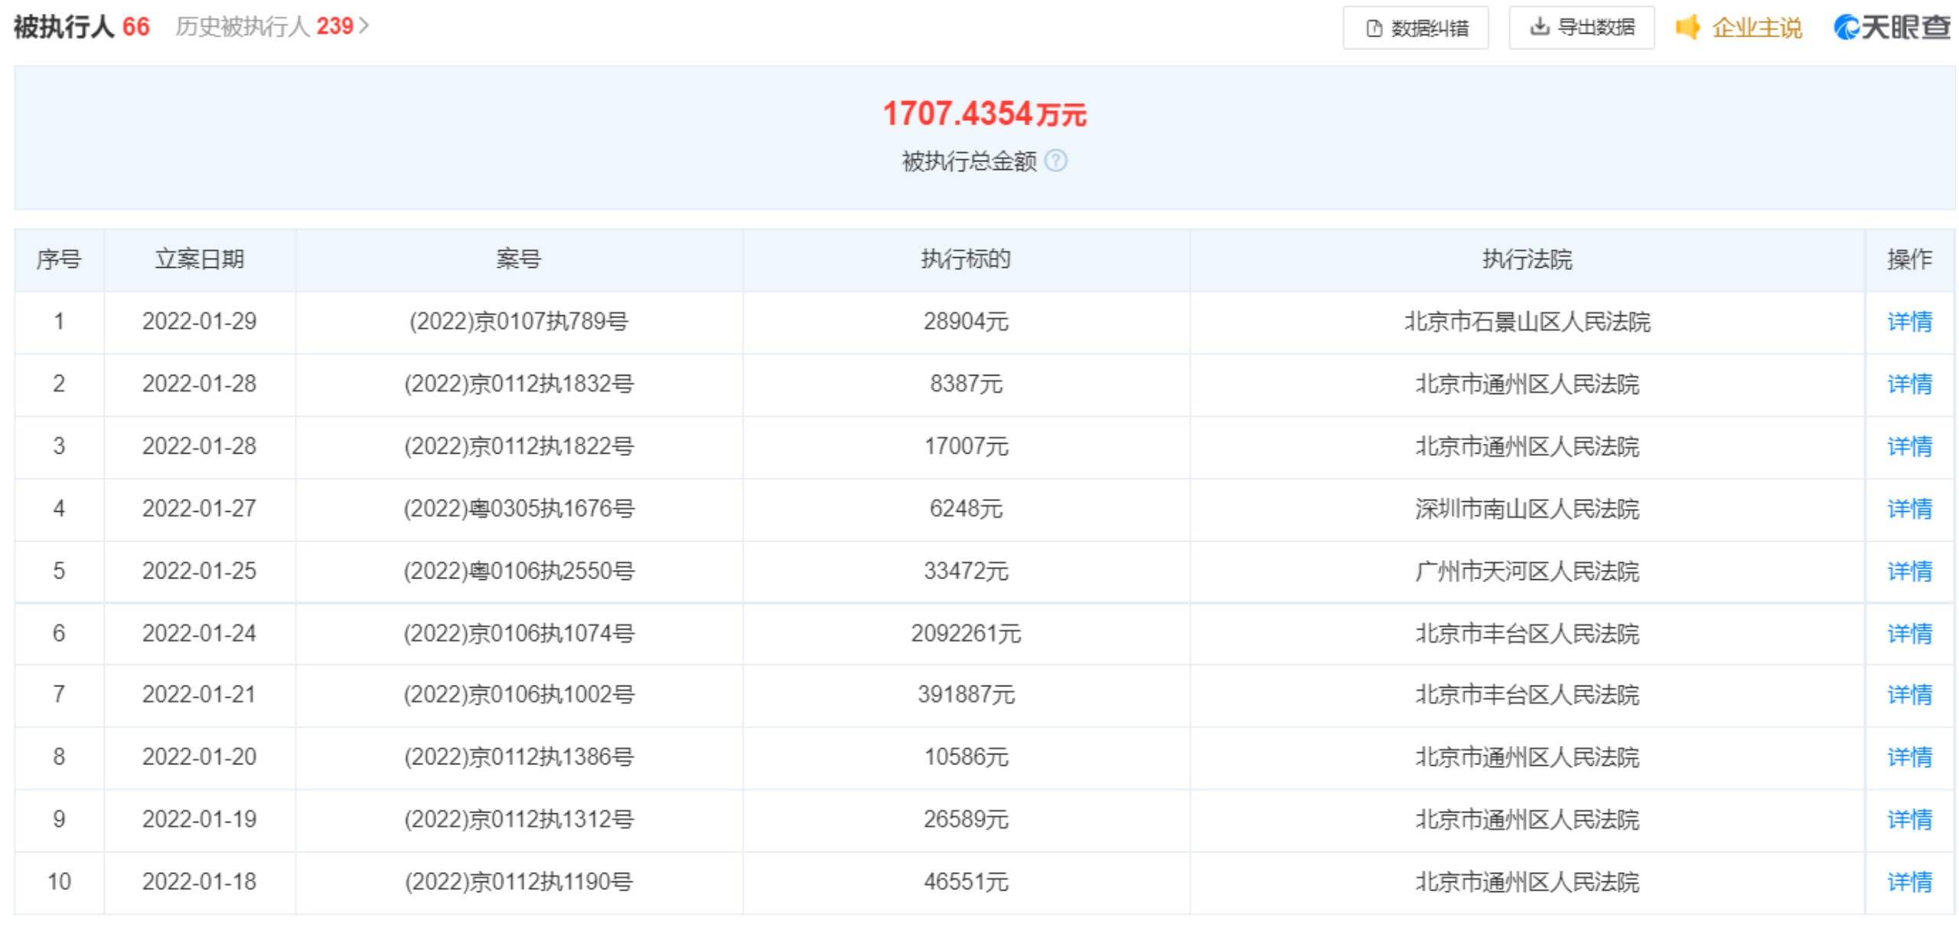
Task: Click the 立案日期 column header
Action: tap(199, 259)
